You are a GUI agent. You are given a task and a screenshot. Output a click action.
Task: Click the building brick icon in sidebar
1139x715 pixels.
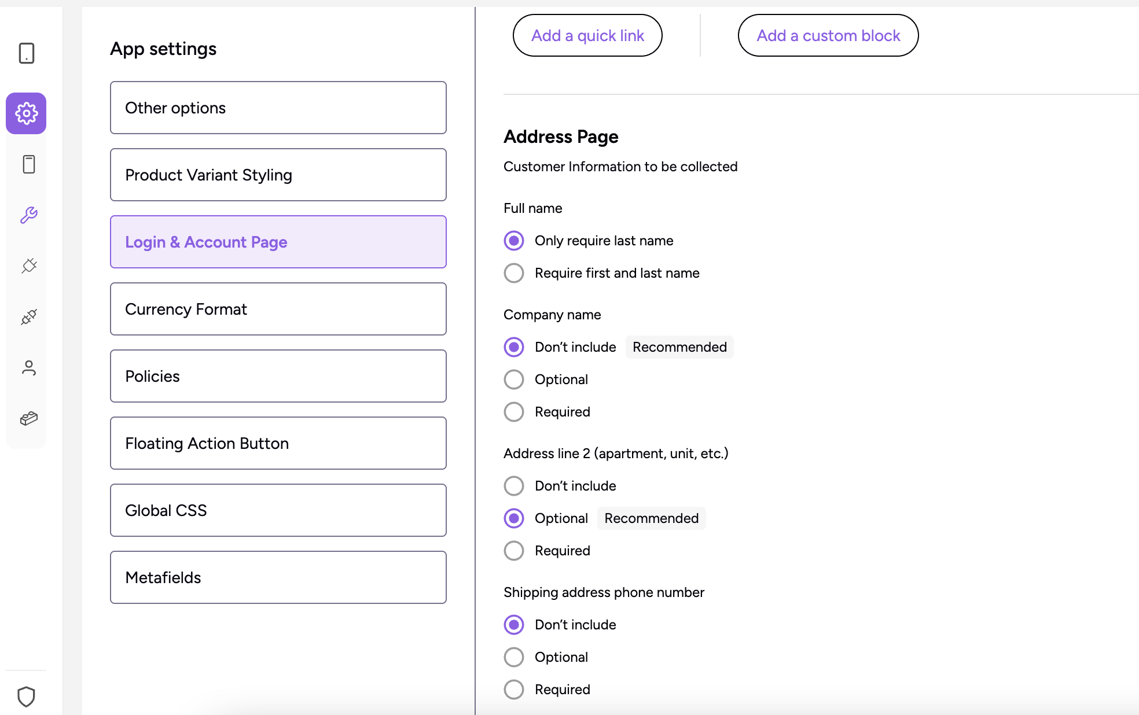pos(28,418)
